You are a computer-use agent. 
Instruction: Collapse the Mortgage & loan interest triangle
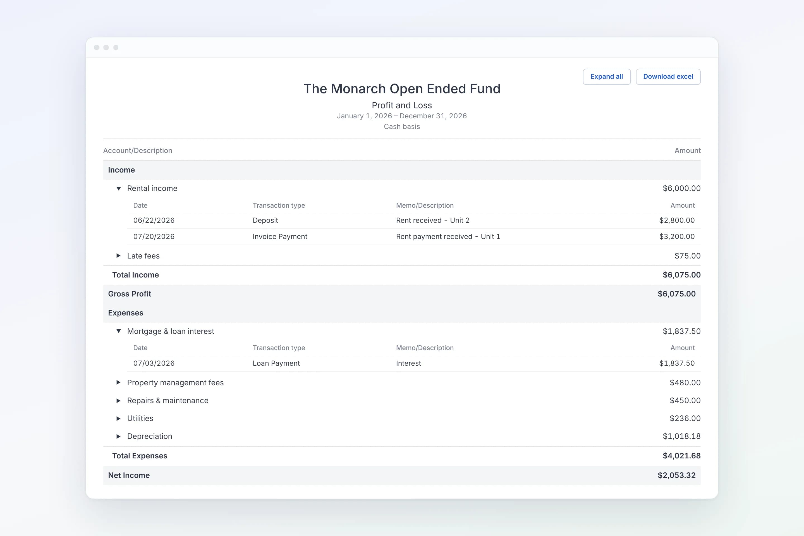click(119, 331)
